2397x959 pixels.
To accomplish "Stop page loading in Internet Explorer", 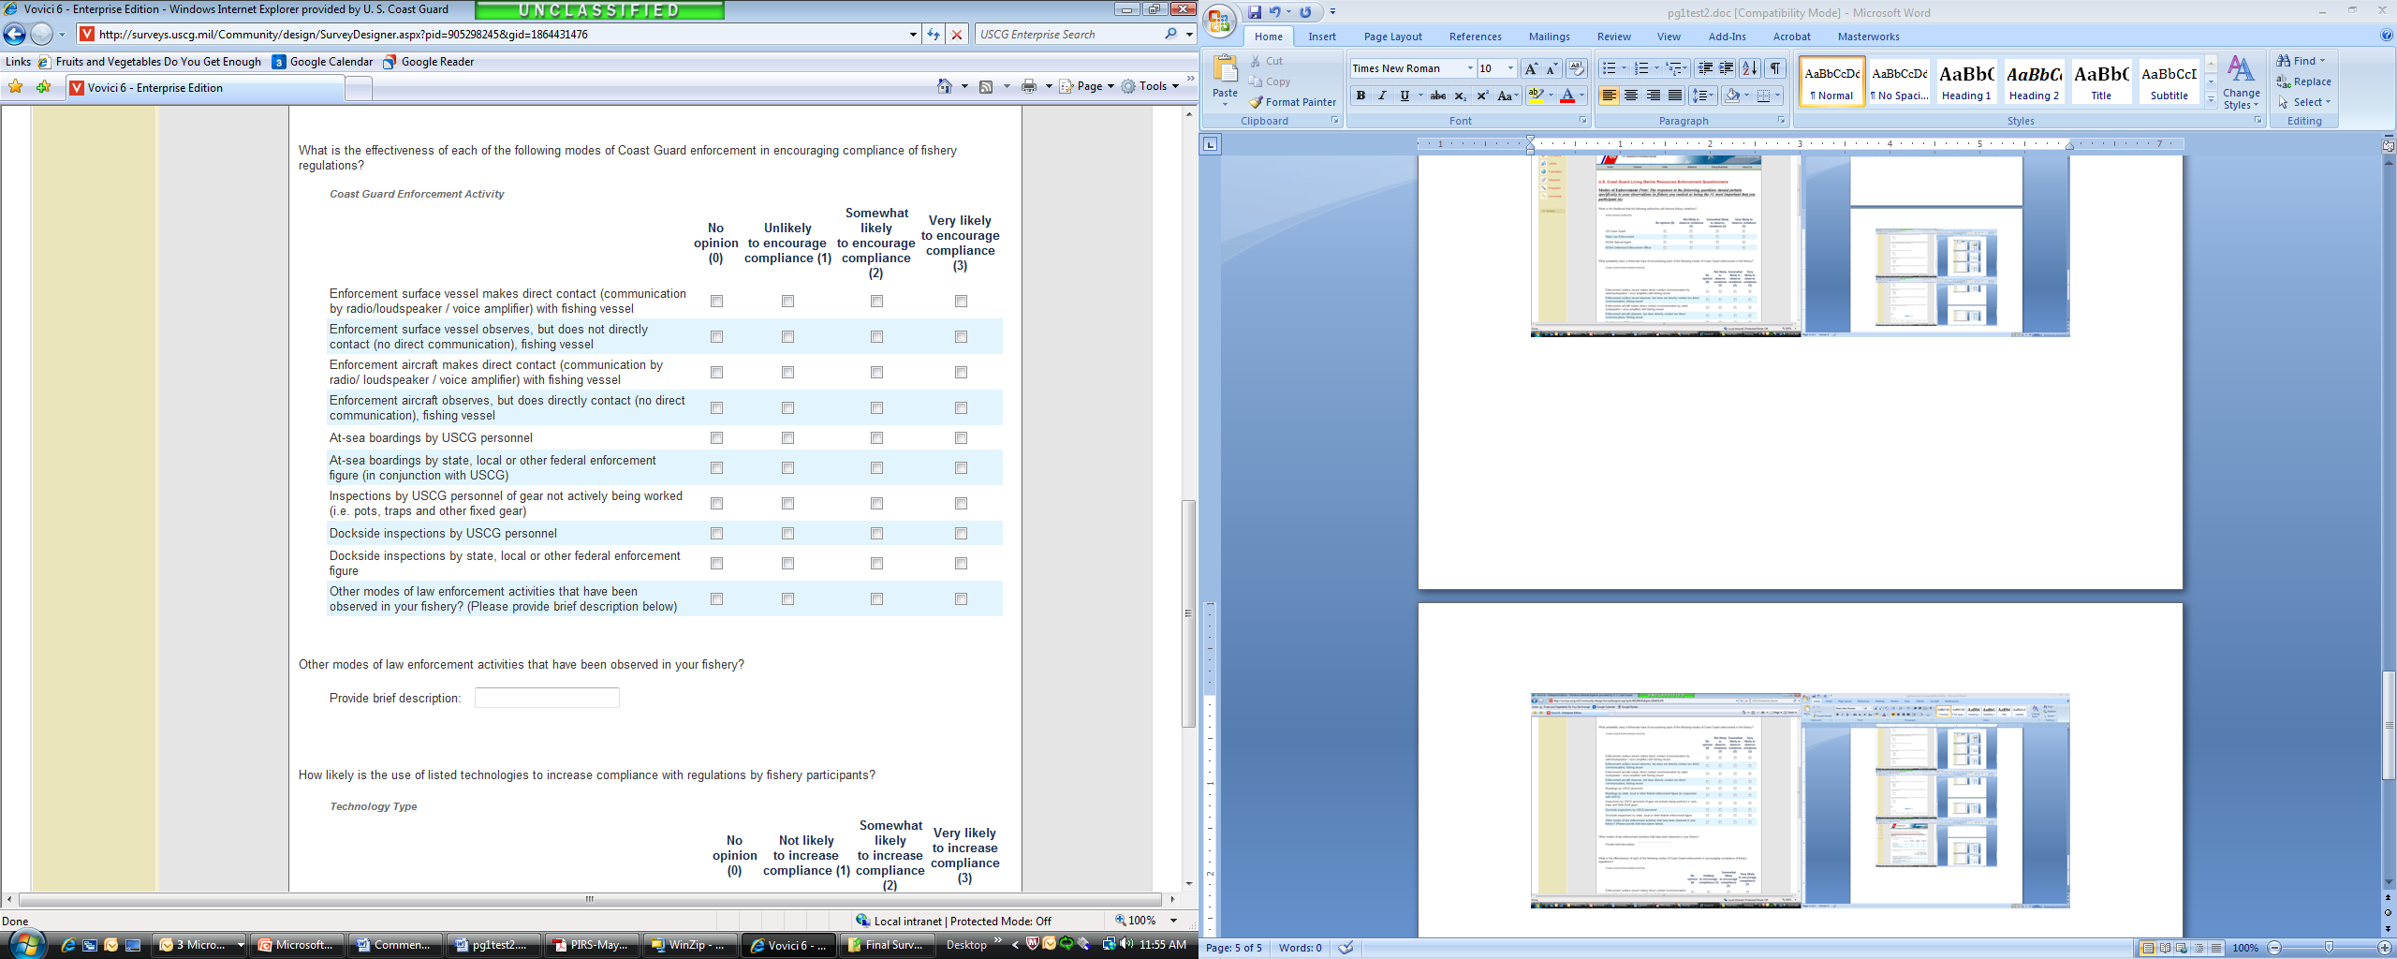I will click(957, 35).
